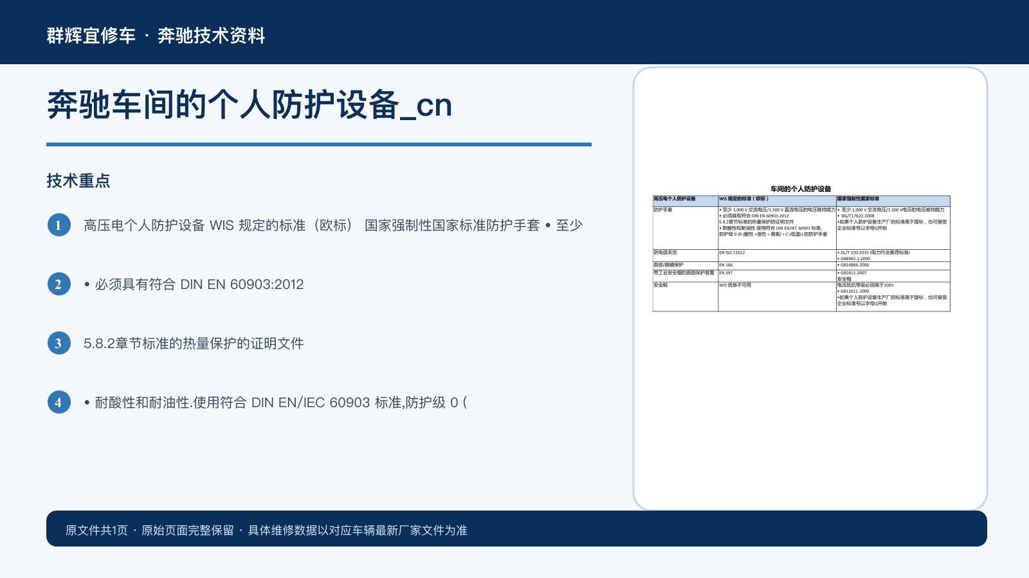
Task: Click the 技术重点 section heading
Action: tap(78, 180)
